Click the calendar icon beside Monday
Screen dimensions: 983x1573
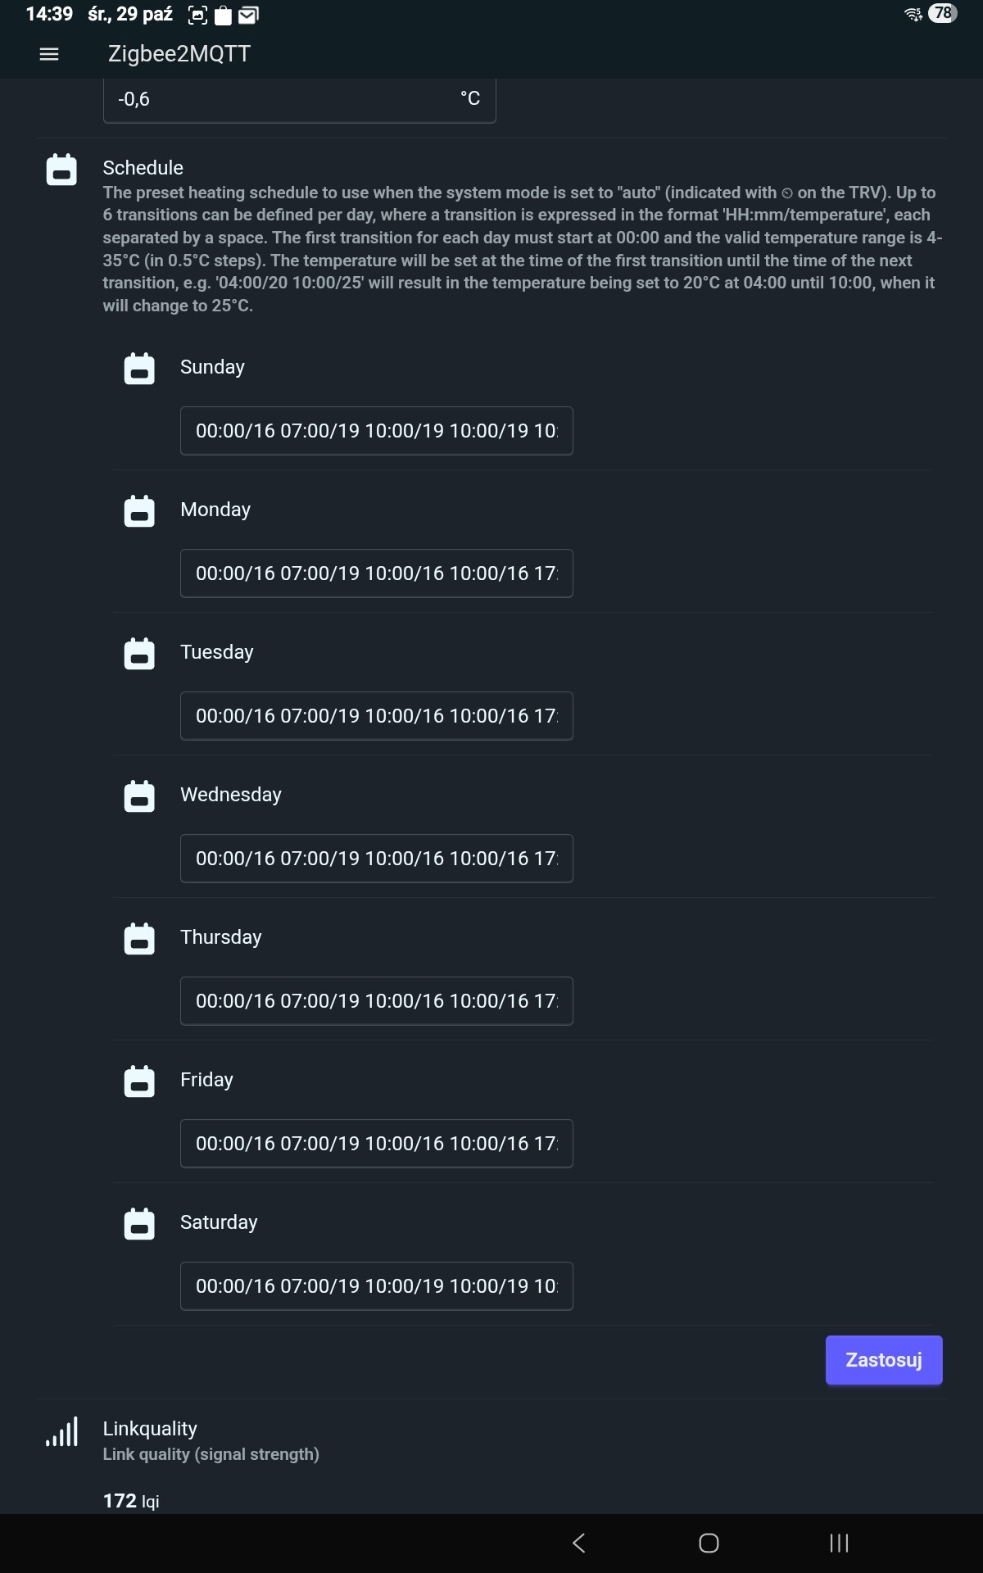(x=139, y=511)
